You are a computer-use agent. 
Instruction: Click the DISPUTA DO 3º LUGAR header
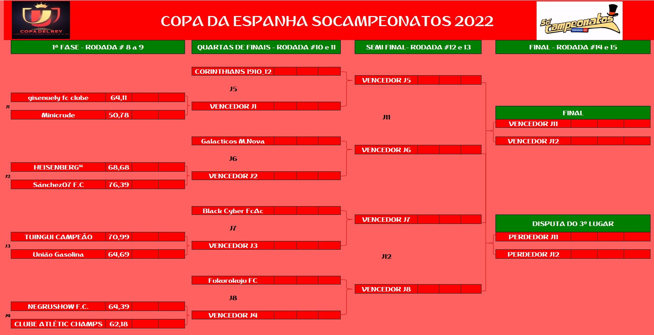pyautogui.click(x=572, y=224)
